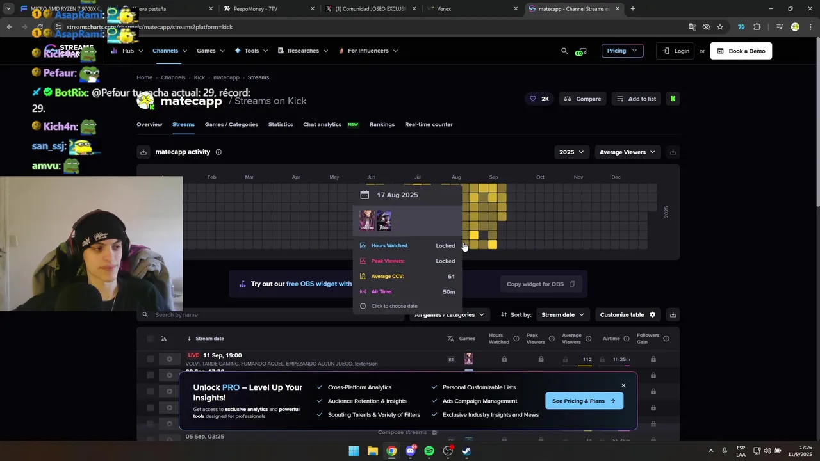Check the 11 Sep 19:00 stream row checkbox
Viewport: 820px width, 461px height.
(x=151, y=359)
